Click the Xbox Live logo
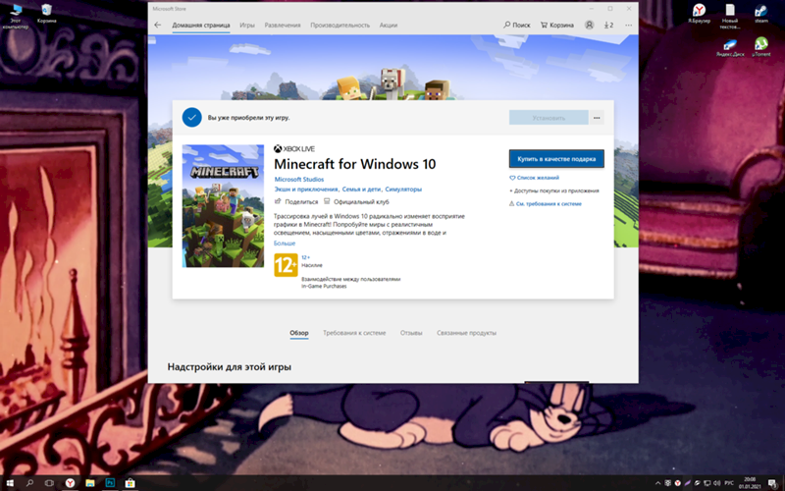Screen dimensions: 785x491 (x=294, y=149)
